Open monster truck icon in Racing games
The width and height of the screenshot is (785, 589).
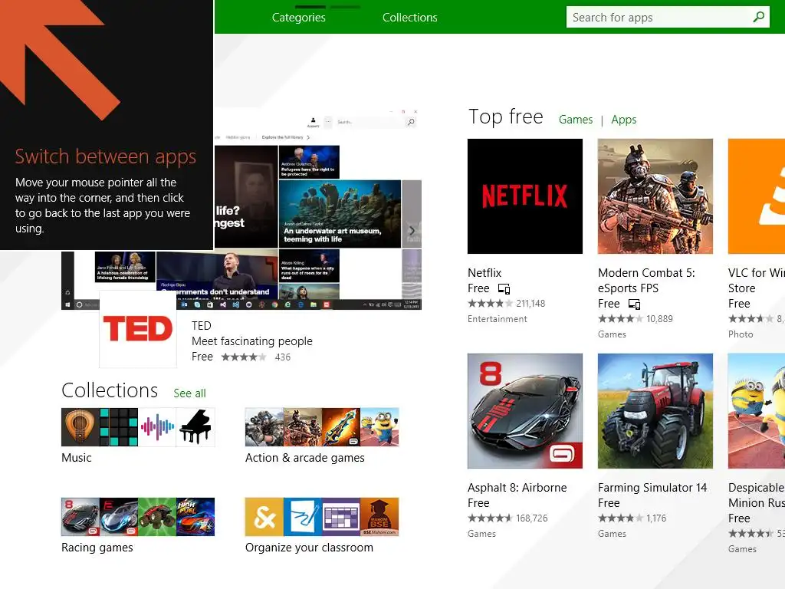click(x=157, y=517)
